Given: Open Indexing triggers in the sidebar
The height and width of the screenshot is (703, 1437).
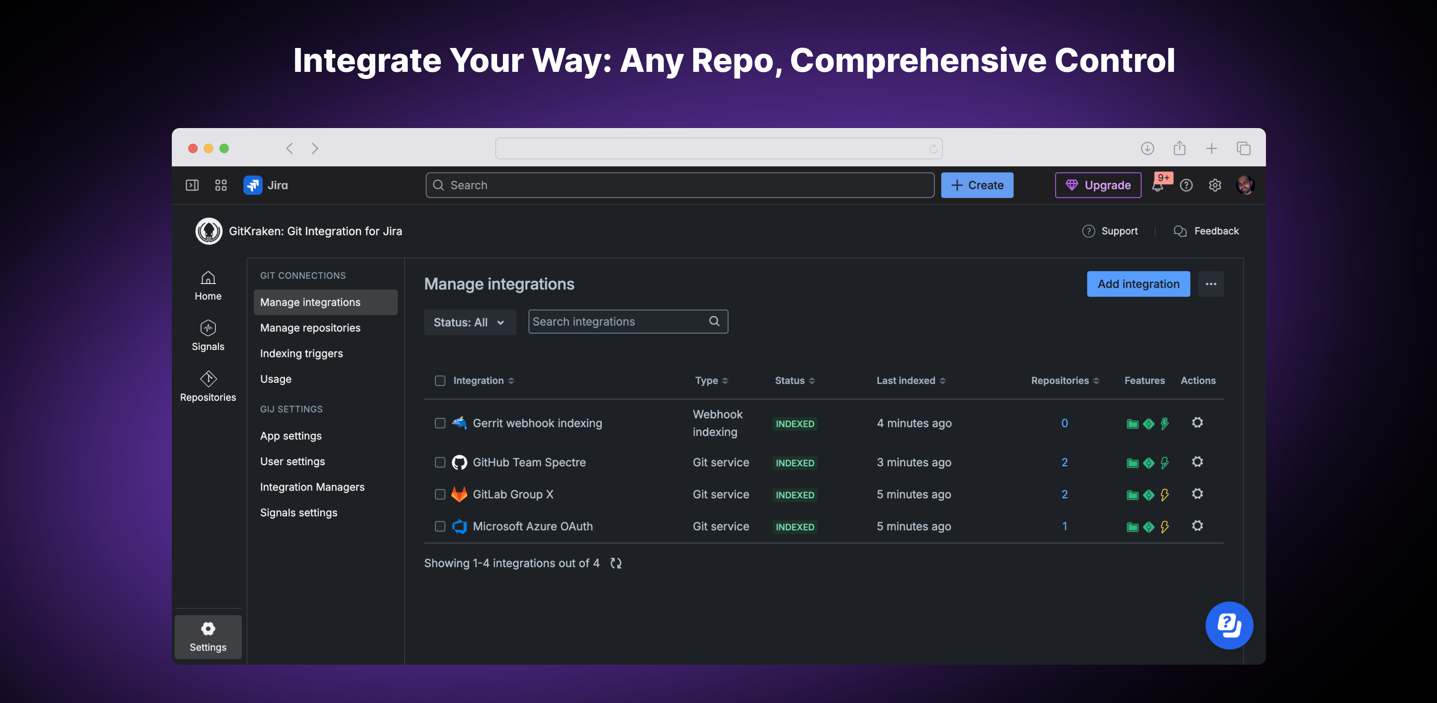Looking at the screenshot, I should pyautogui.click(x=301, y=353).
